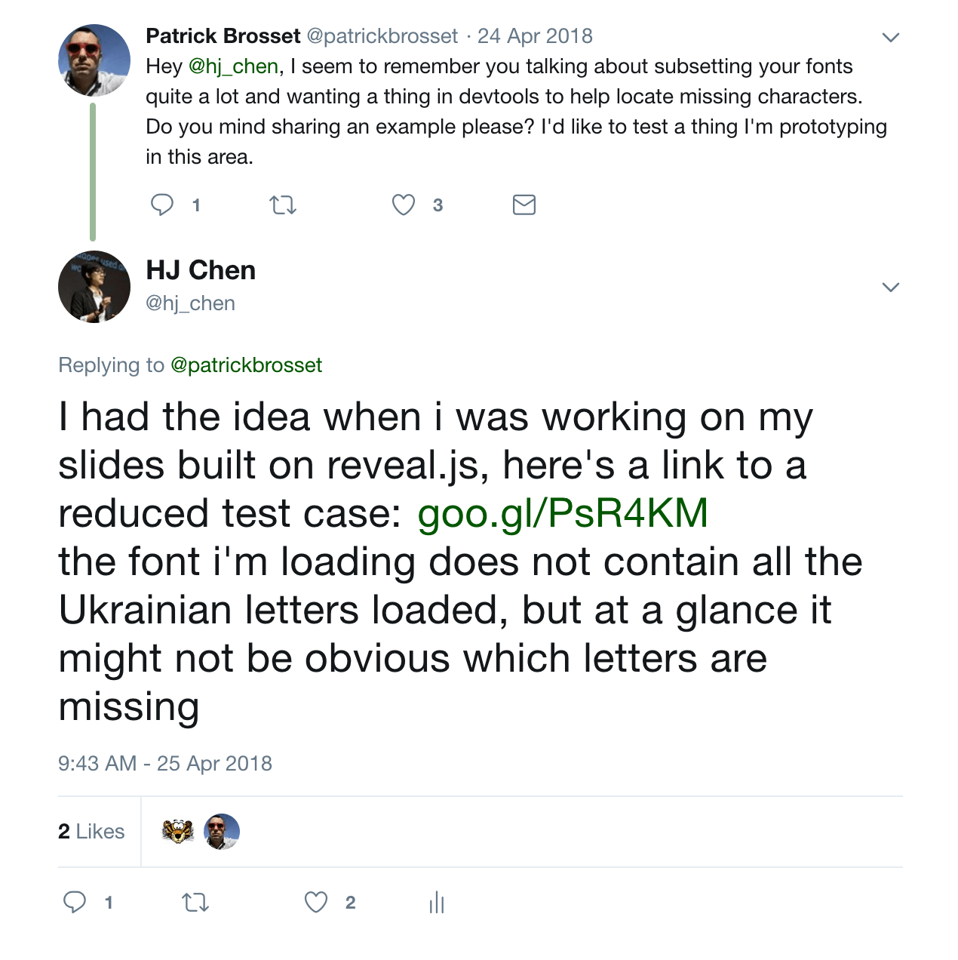Open Patrick Brosset's profile name
The width and height of the screenshot is (958, 960).
point(223,36)
